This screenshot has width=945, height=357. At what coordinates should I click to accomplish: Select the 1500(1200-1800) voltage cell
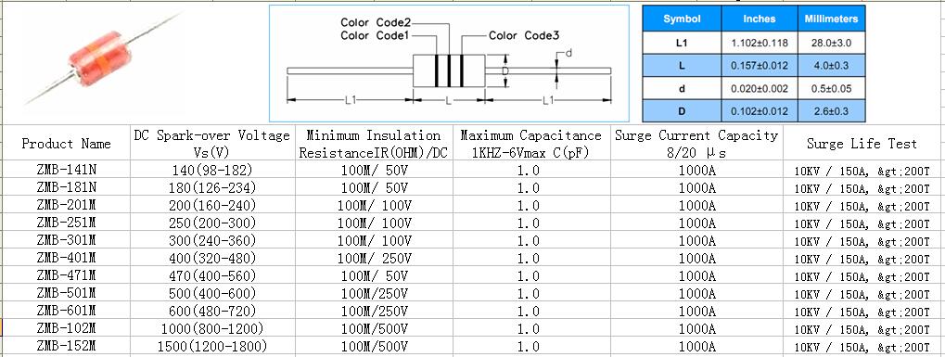point(211,346)
